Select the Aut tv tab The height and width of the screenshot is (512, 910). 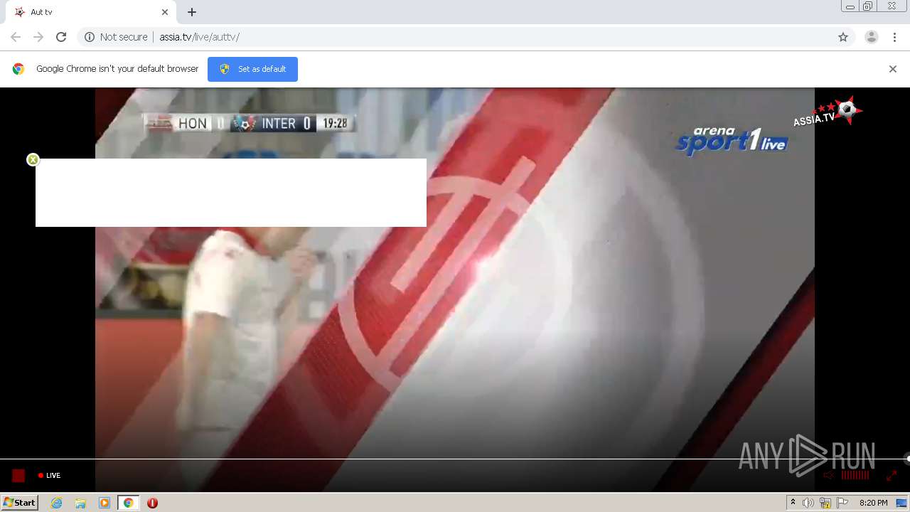91,12
